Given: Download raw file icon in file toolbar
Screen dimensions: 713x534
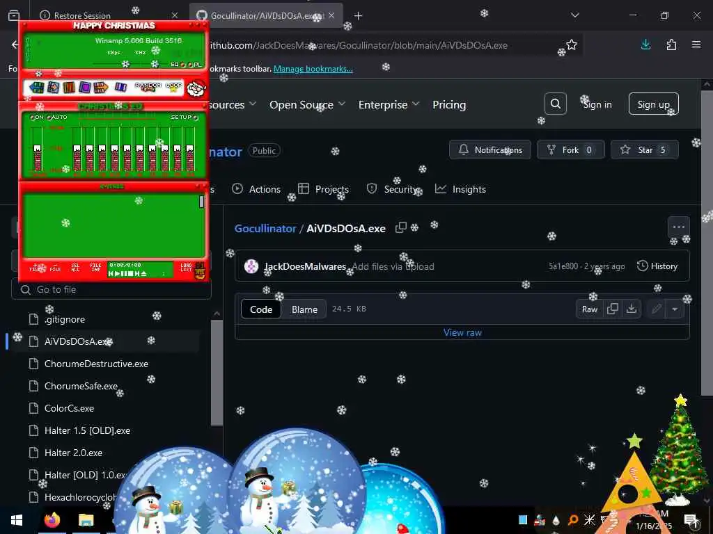Looking at the screenshot, I should (x=631, y=309).
